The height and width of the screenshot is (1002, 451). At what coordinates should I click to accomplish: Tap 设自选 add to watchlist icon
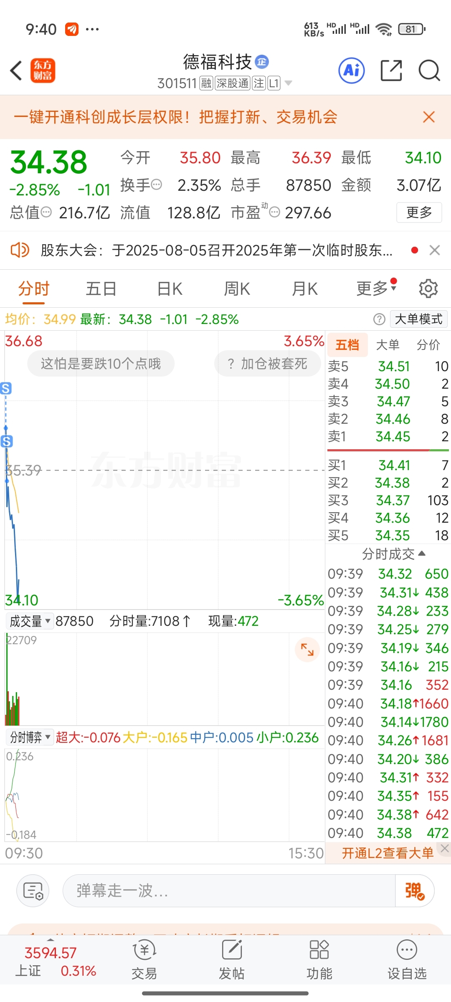407,960
